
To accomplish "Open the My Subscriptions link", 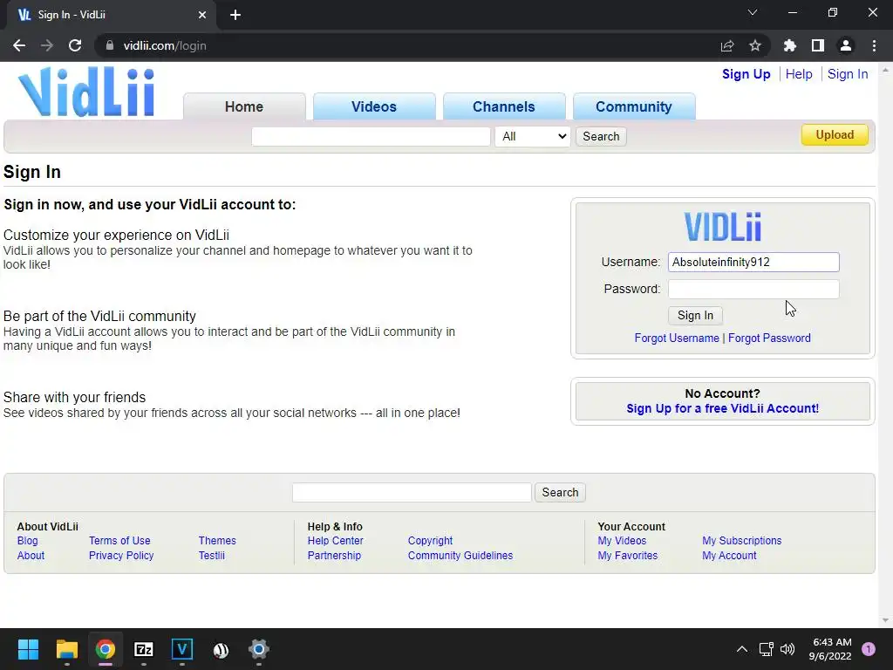I will click(x=741, y=541).
